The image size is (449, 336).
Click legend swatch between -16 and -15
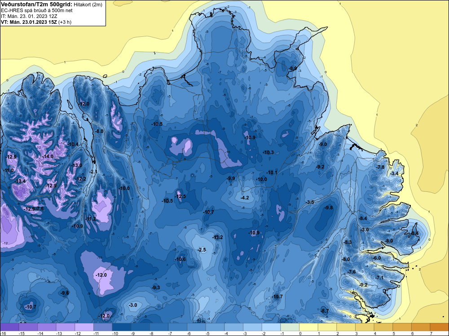(10, 327)
